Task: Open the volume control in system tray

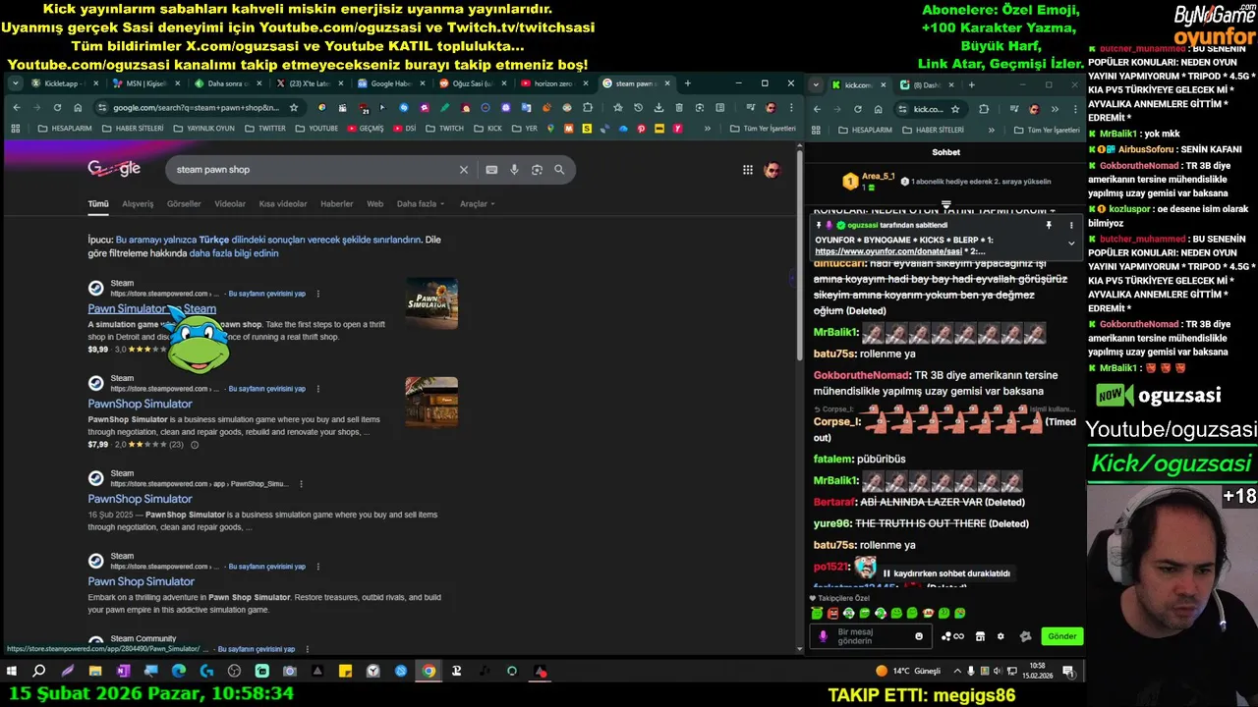Action: coord(1000,672)
